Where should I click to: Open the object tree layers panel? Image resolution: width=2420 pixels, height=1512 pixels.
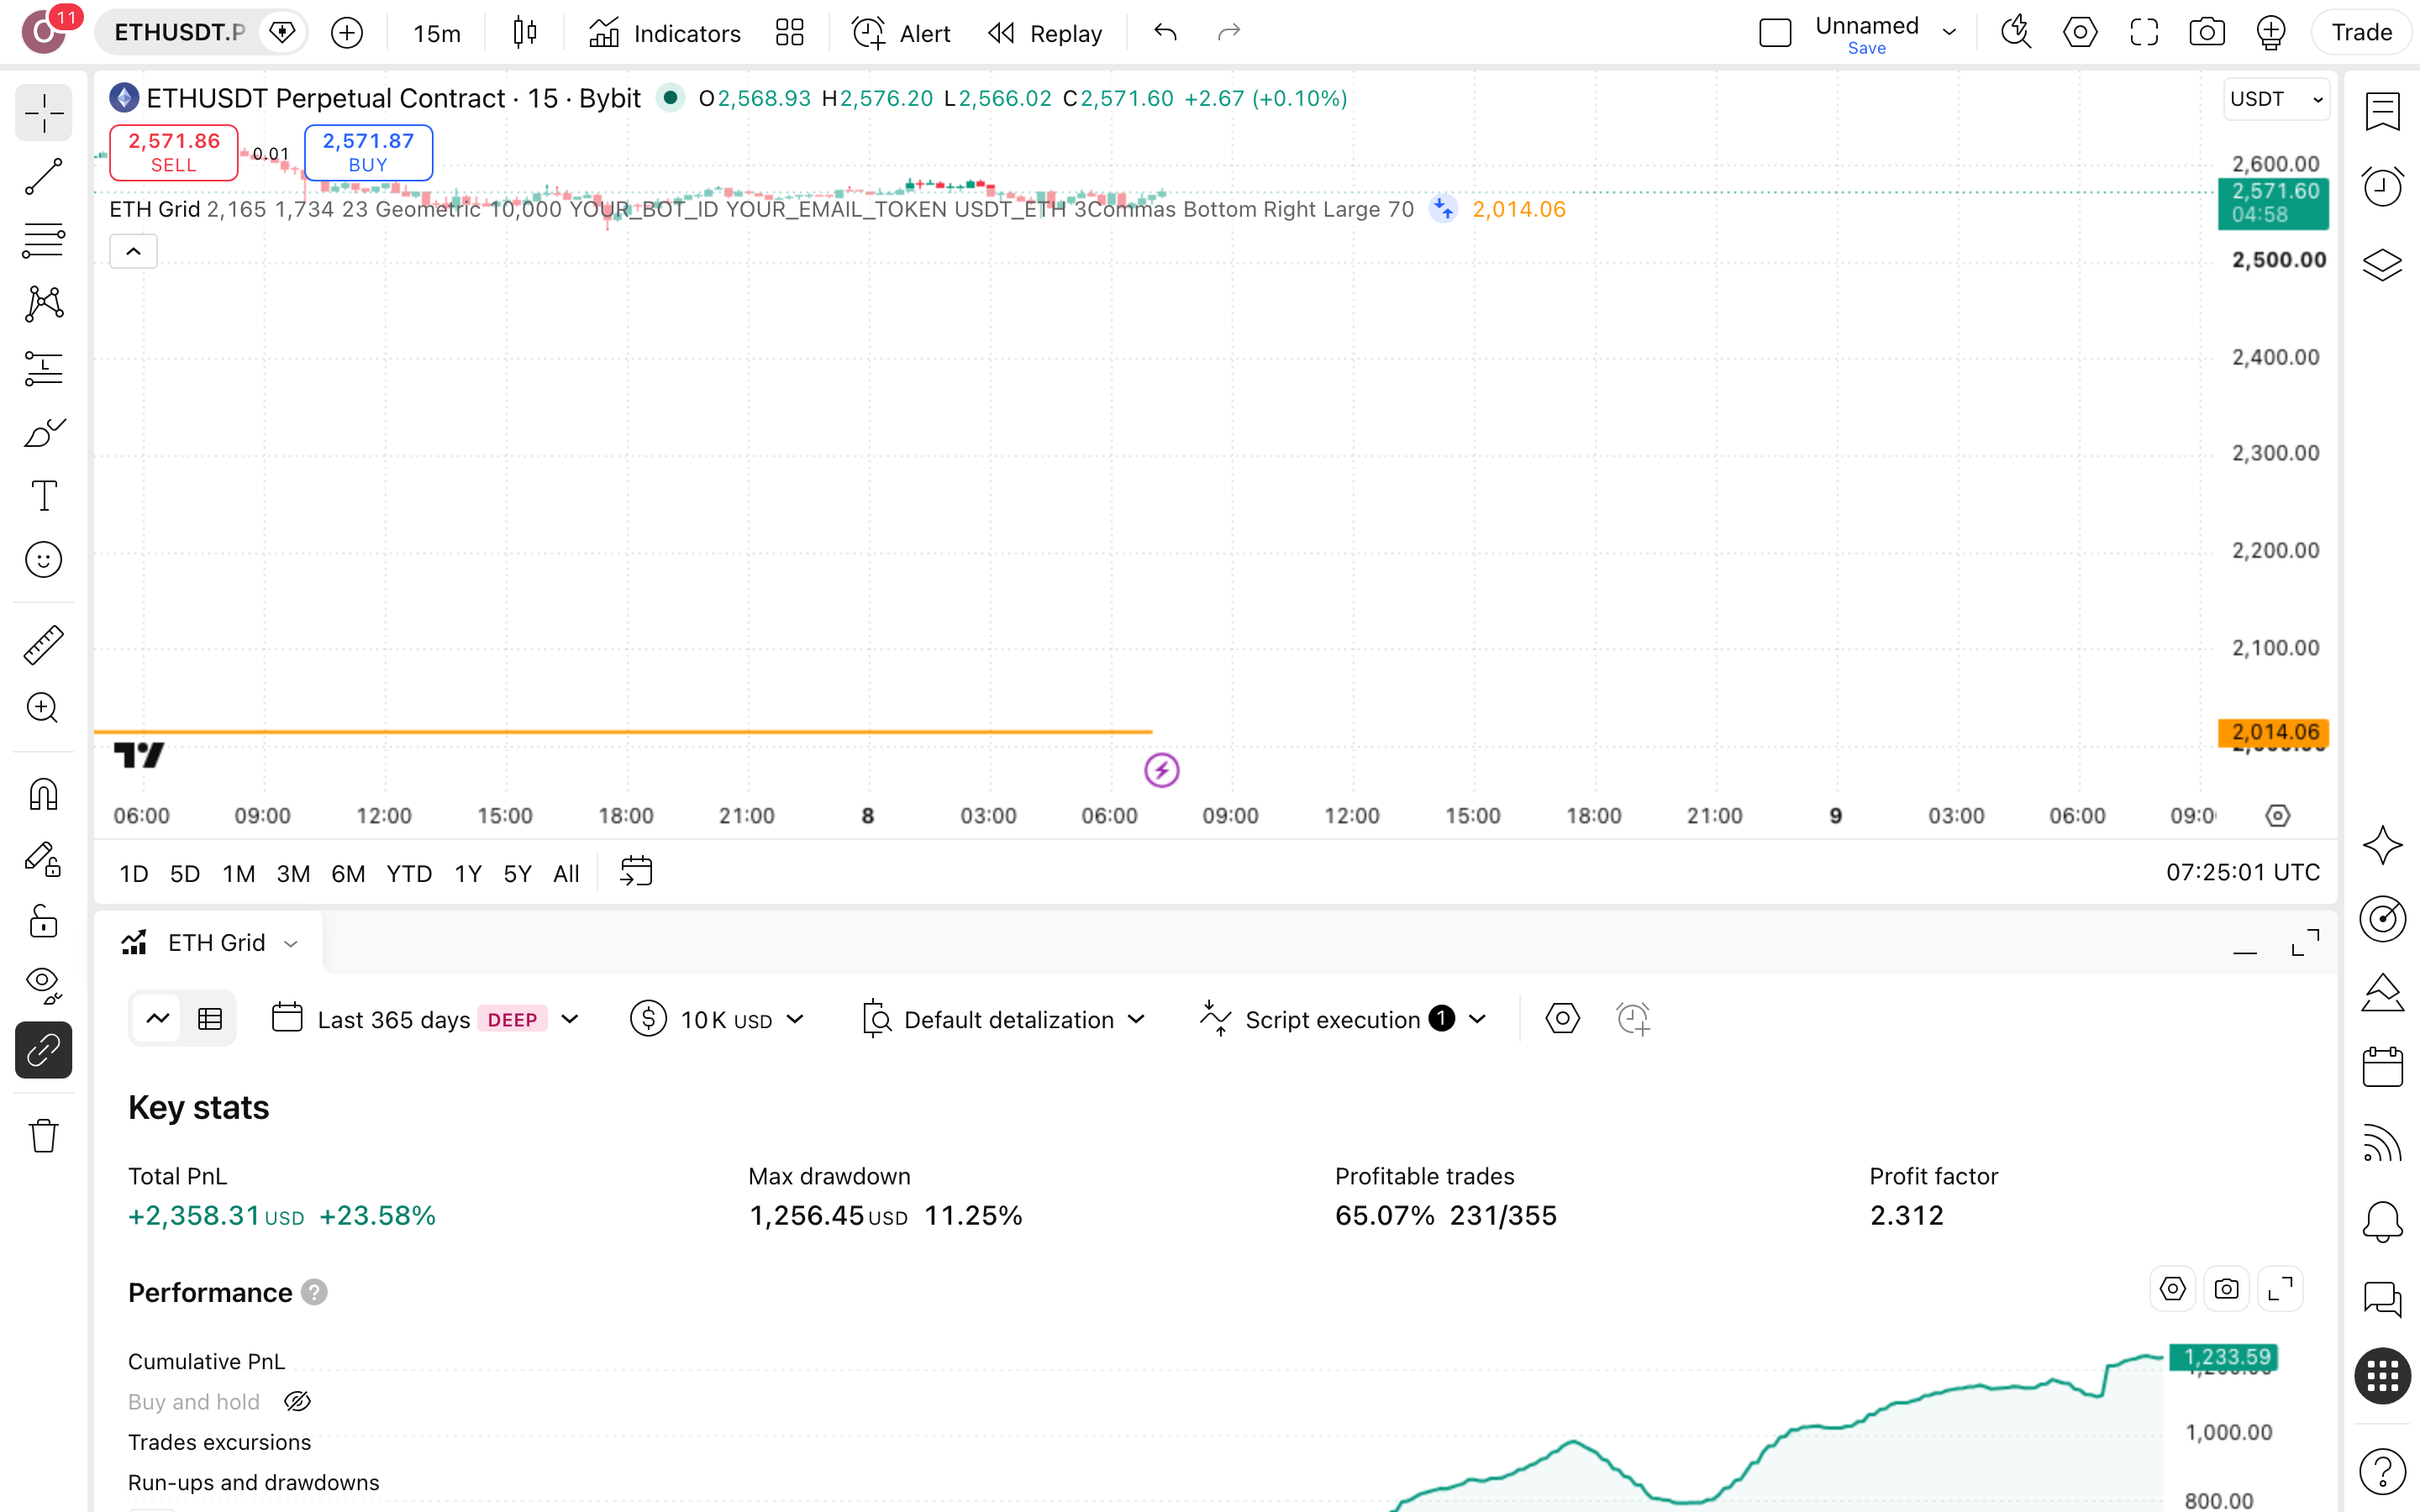pos(2383,264)
